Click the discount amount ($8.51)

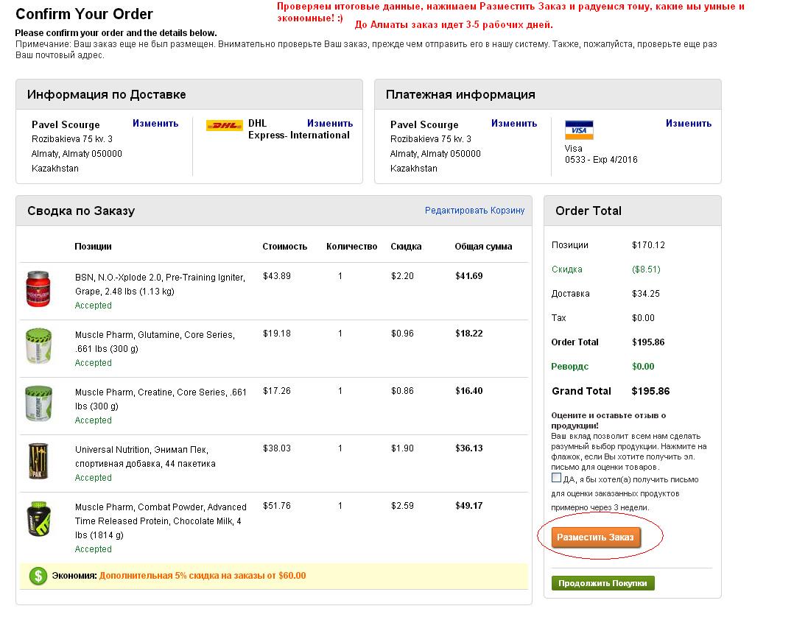coord(646,269)
